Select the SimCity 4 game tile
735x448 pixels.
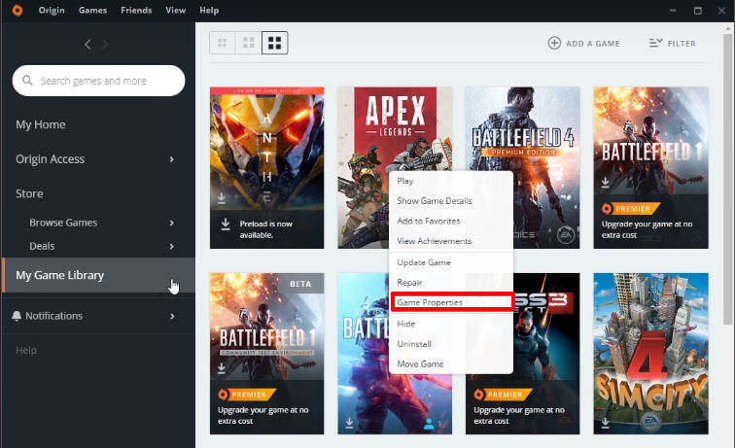651,354
